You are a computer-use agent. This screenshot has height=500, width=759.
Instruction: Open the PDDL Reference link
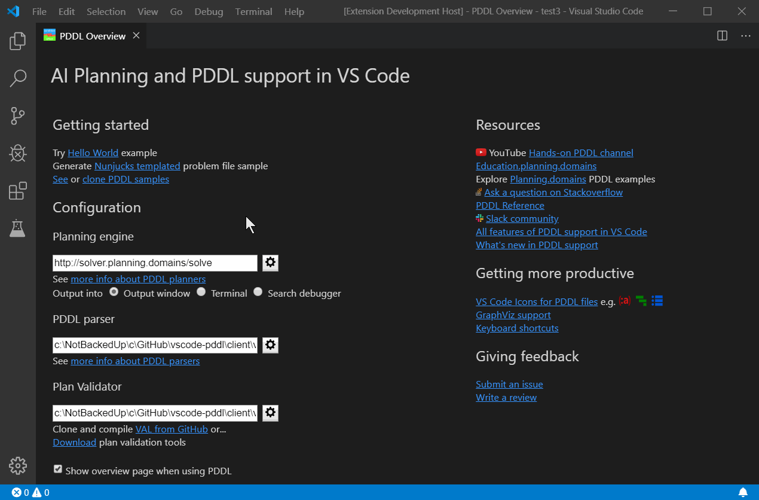[510, 205]
